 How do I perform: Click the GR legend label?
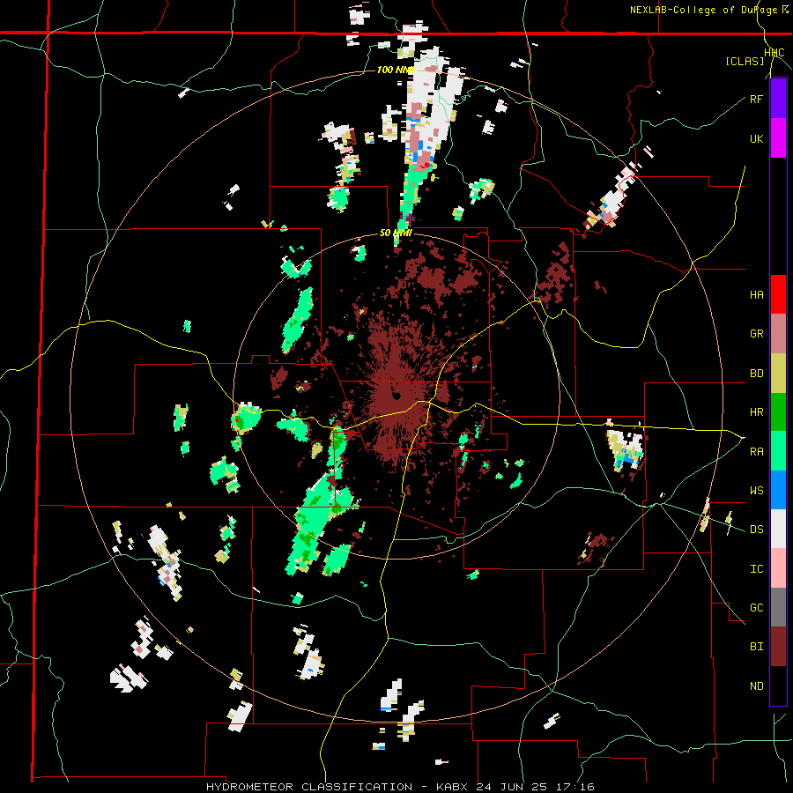click(x=756, y=334)
